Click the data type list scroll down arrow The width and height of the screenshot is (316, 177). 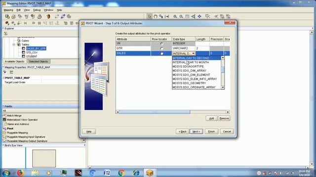(223, 88)
